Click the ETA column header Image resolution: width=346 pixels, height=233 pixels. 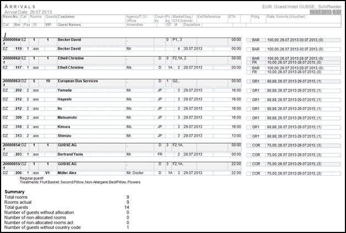(232, 17)
